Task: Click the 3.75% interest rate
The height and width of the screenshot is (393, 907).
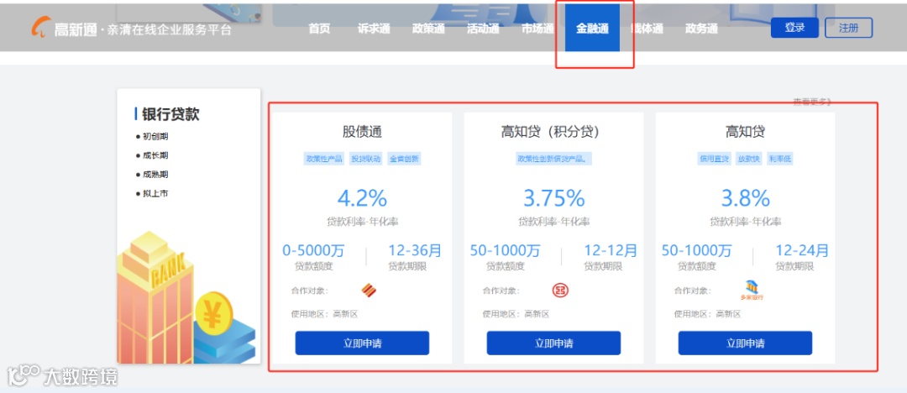Action: 553,198
